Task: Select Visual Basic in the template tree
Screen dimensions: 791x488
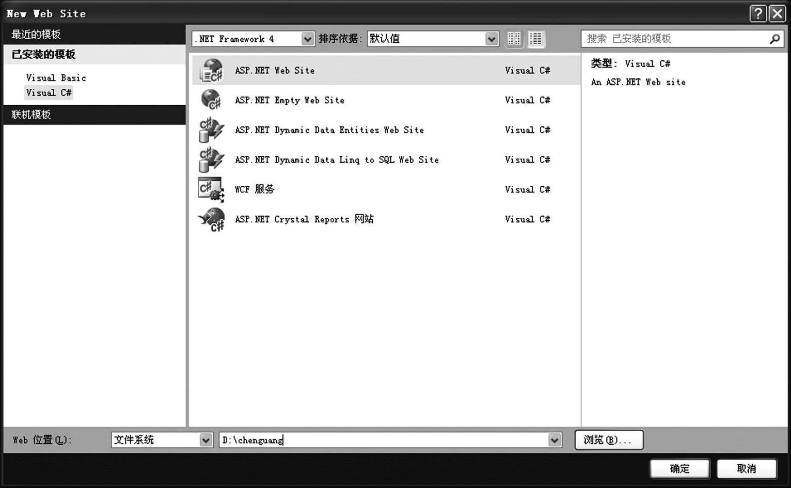Action: pos(56,78)
